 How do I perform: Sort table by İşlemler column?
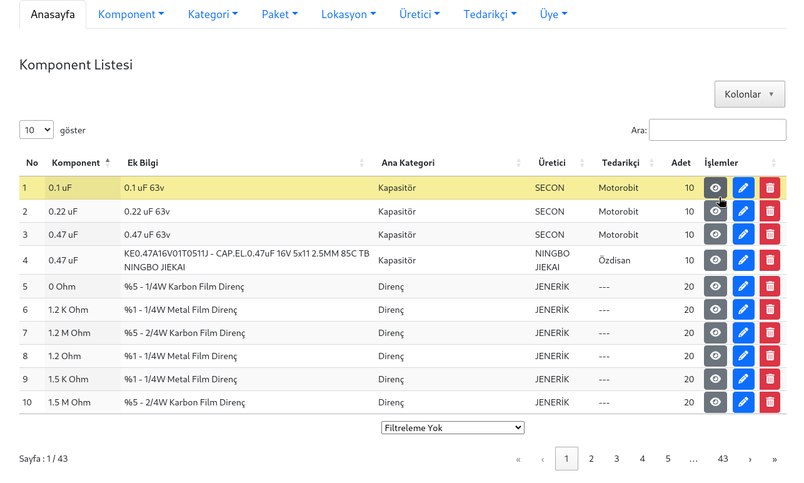[743, 163]
